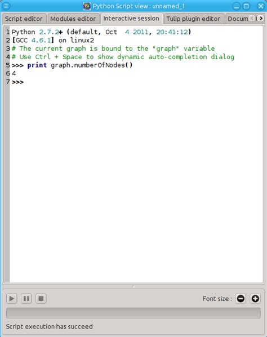Click the empty prompt on line 7
The height and width of the screenshot is (337, 267).
click(18, 82)
